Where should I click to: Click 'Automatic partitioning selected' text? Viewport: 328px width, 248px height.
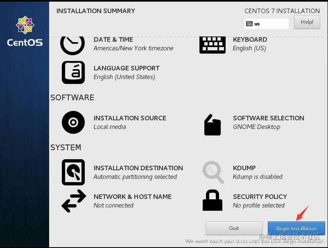tap(135, 177)
